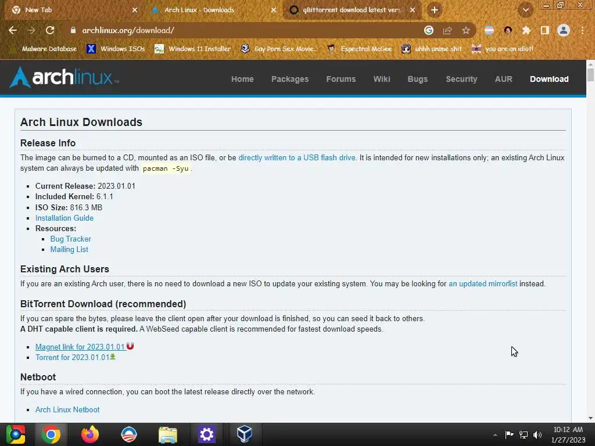Viewport: 595px width, 446px height.
Task: Open the Forums navigation item
Action: (340, 79)
